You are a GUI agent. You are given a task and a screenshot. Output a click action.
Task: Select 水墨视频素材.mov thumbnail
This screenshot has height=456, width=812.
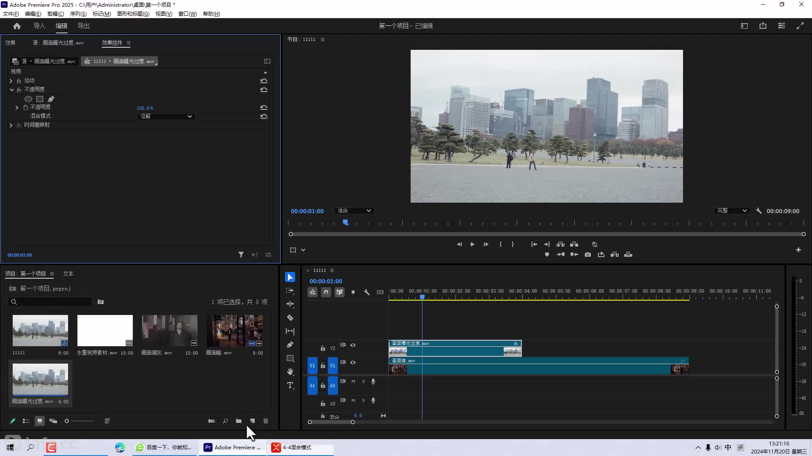click(x=105, y=331)
